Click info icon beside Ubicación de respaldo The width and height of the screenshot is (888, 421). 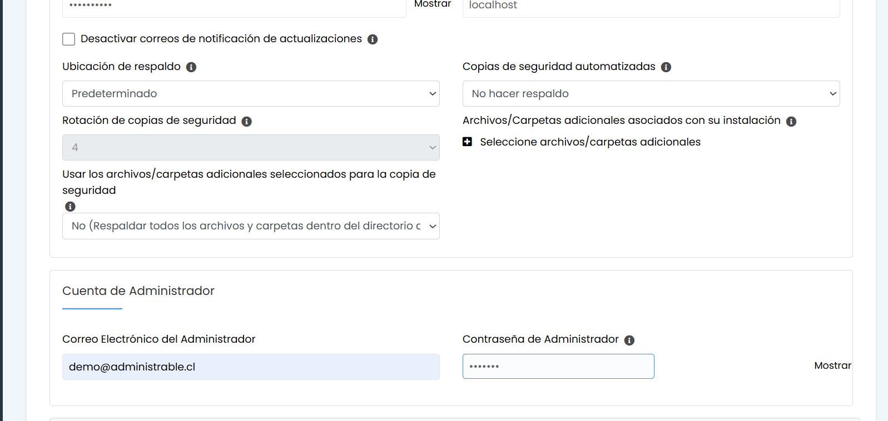pyautogui.click(x=191, y=67)
